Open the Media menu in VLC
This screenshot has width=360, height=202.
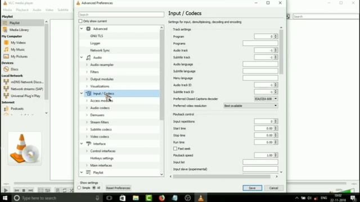(x=7, y=10)
